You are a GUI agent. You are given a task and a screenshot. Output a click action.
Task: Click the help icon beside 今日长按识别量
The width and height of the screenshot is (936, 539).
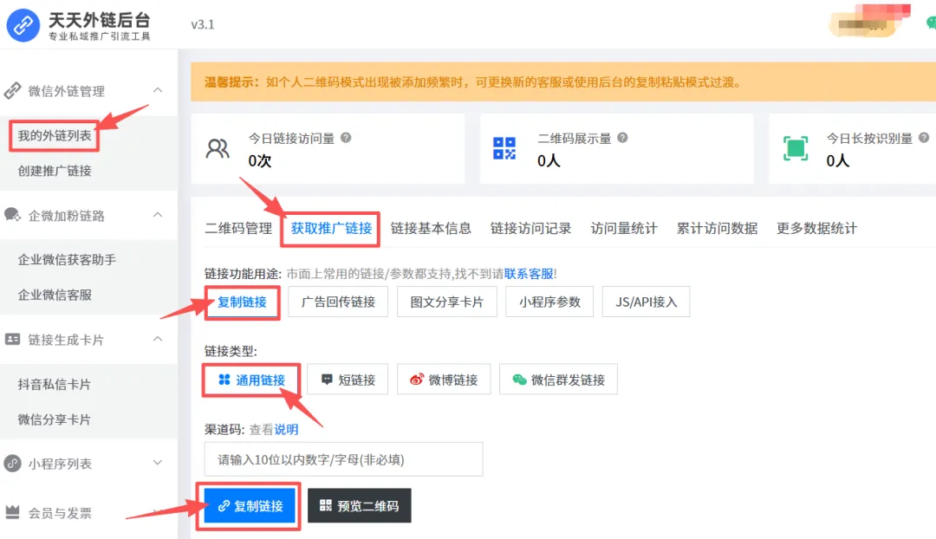[924, 138]
